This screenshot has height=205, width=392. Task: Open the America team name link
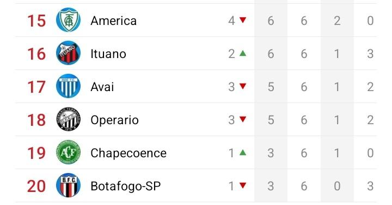click(x=113, y=21)
